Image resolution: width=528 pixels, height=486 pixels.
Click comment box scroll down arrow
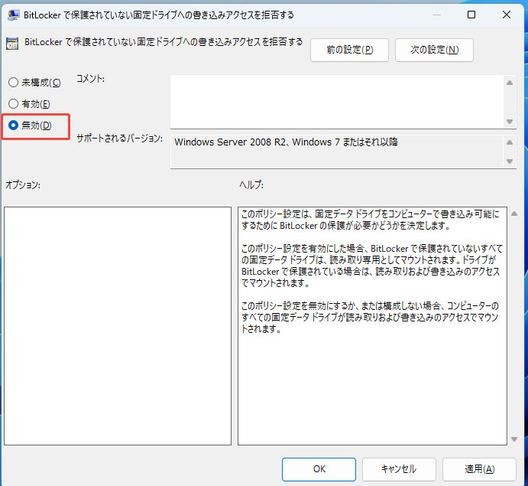510,122
